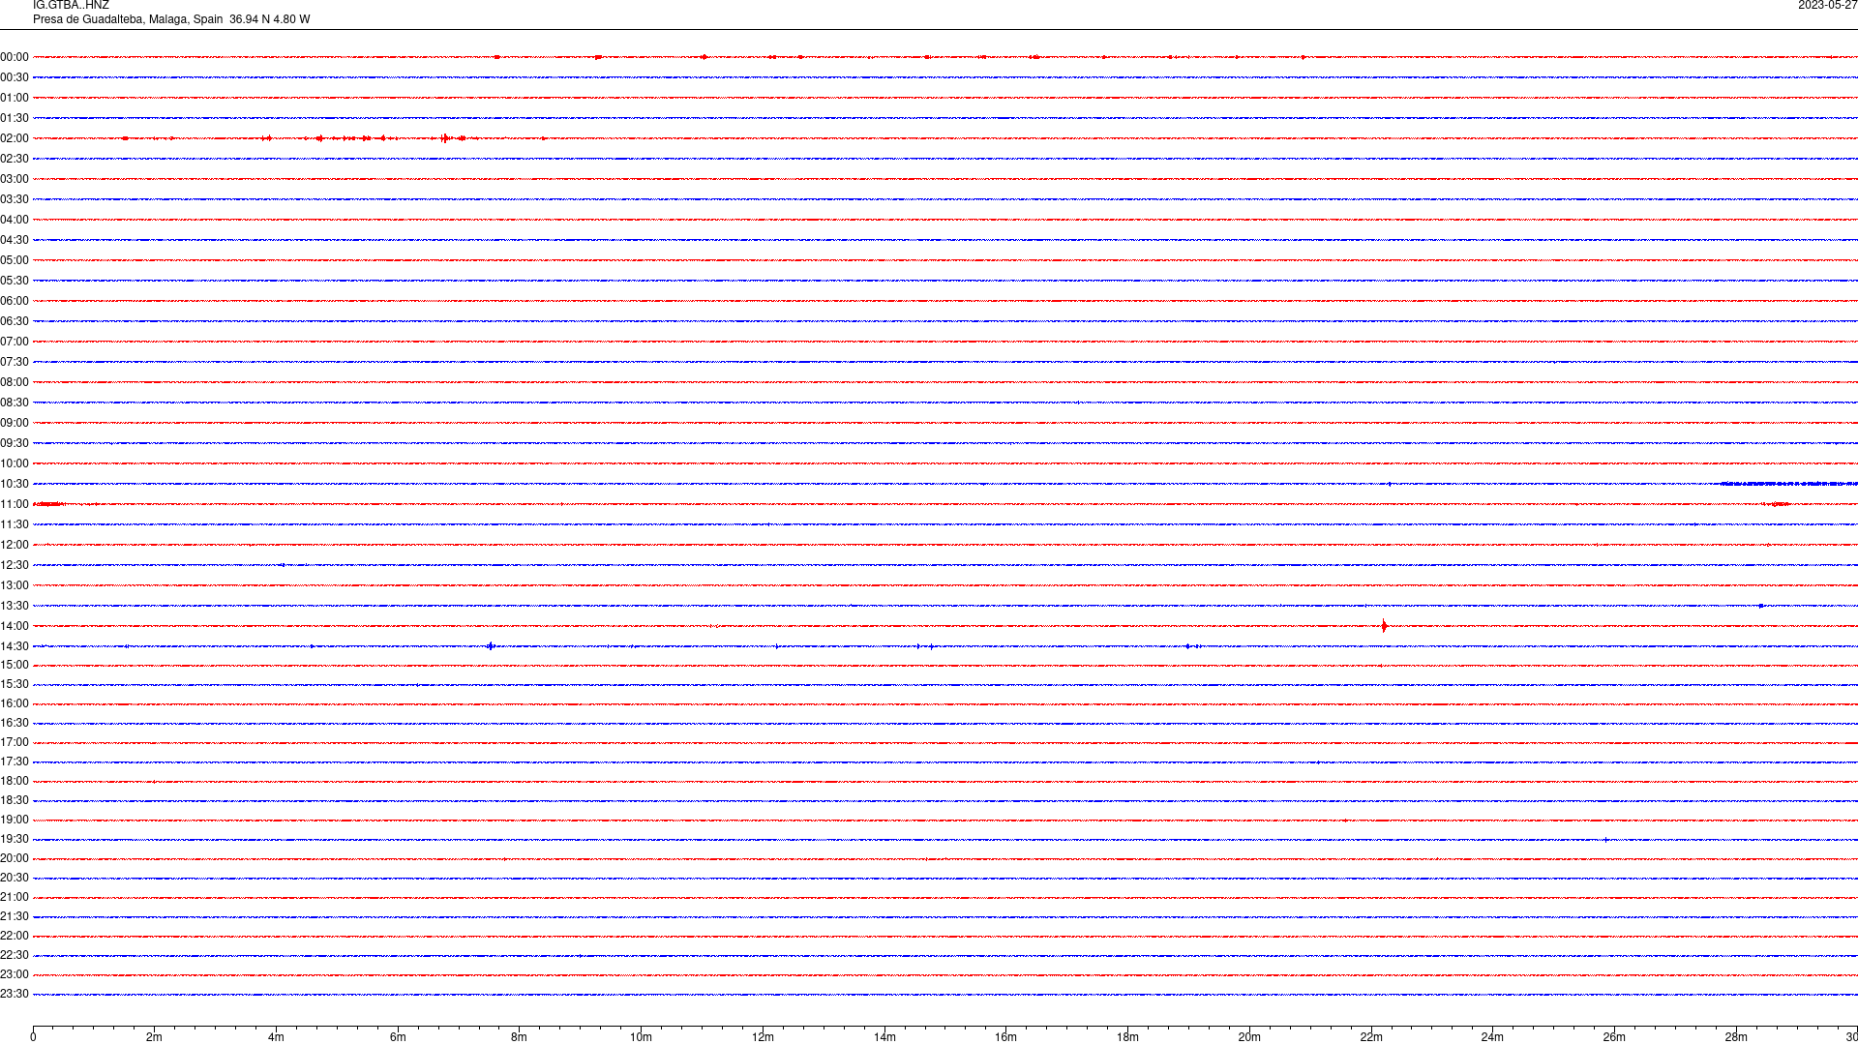Click the 00:00 row time label

[15, 57]
